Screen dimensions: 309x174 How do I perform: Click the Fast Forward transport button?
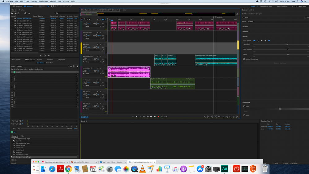coord(151,117)
